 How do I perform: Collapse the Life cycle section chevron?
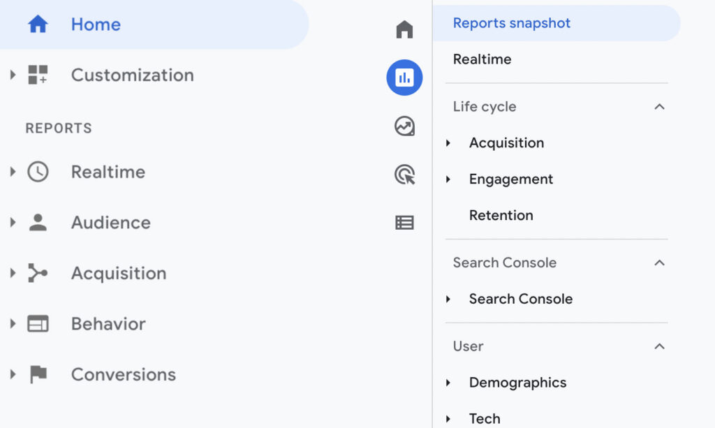[659, 107]
